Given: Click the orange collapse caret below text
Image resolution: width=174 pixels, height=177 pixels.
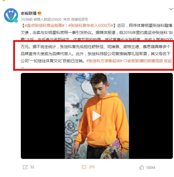Looking at the screenshot, I should pyautogui.click(x=23, y=68).
